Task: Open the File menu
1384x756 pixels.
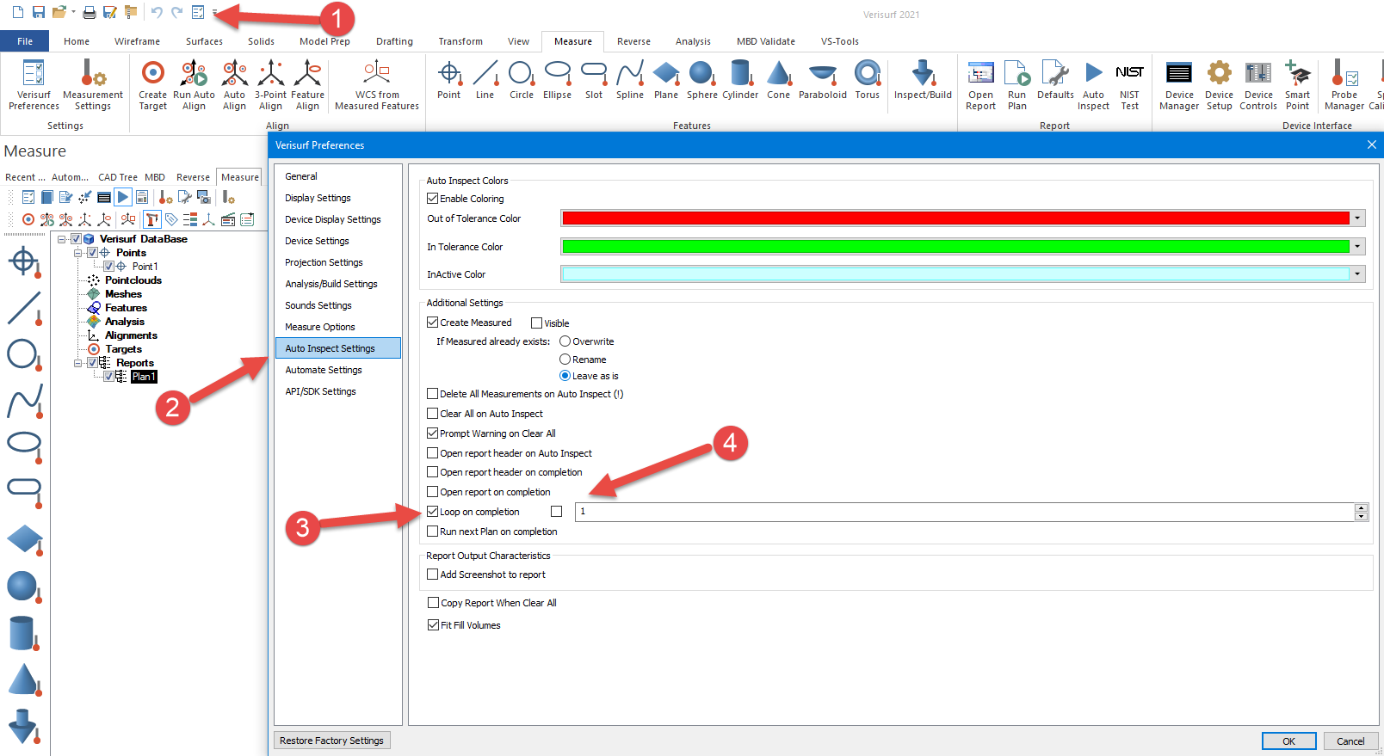Action: click(25, 41)
